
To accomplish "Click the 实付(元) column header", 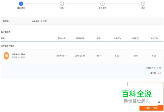I will 154,38.
